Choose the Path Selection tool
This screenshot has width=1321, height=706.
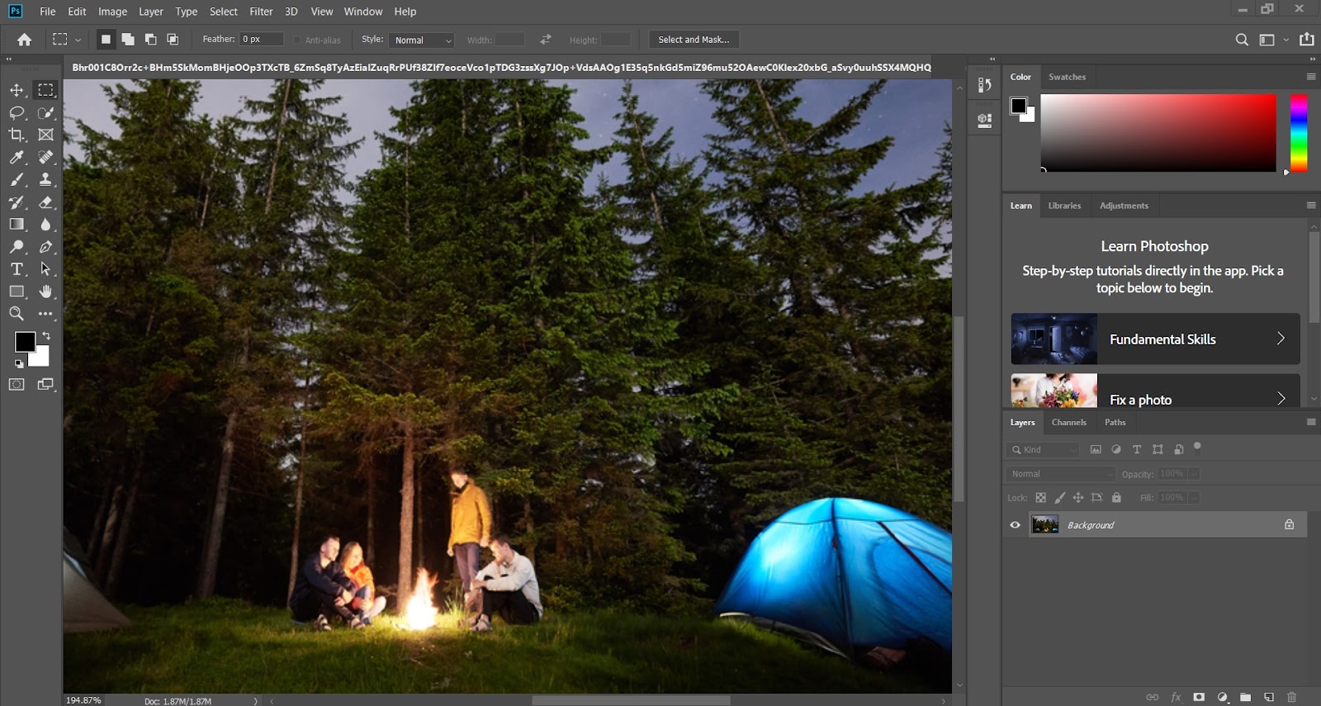tap(45, 269)
